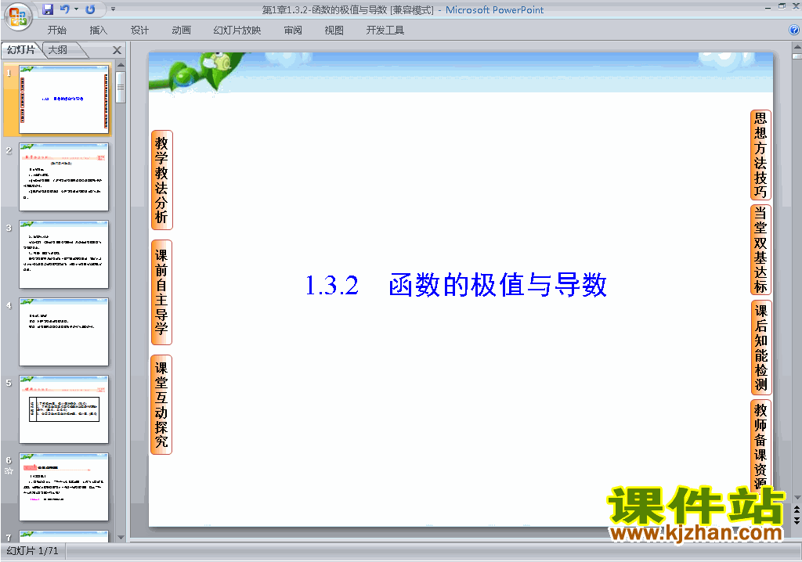Click the 课前自主导学 slide button
Image resolution: width=802 pixels, height=562 pixels.
[161, 293]
